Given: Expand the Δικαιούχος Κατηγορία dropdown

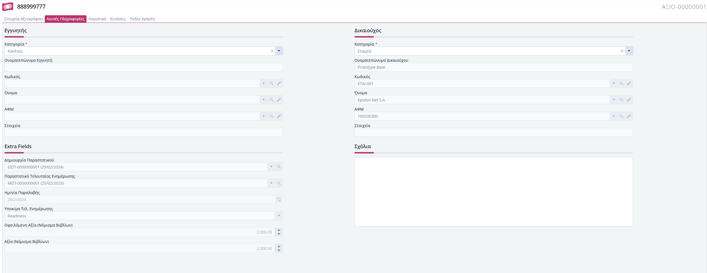Looking at the screenshot, I should click(x=629, y=51).
